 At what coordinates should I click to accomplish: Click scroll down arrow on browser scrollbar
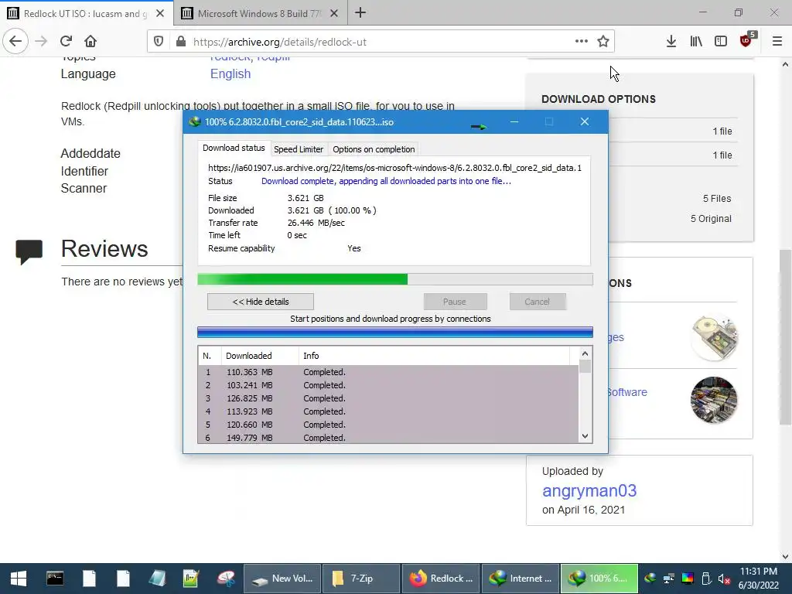pyautogui.click(x=785, y=556)
